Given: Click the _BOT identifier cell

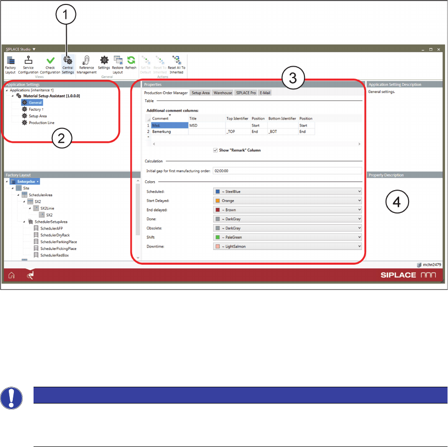Looking at the screenshot, I should (x=283, y=131).
